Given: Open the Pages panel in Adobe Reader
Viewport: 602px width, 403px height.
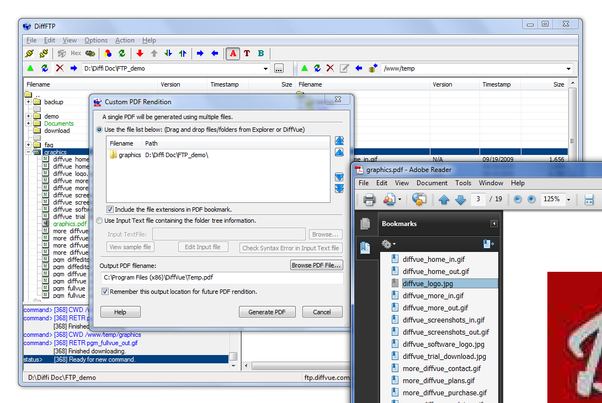Looking at the screenshot, I should [x=365, y=223].
